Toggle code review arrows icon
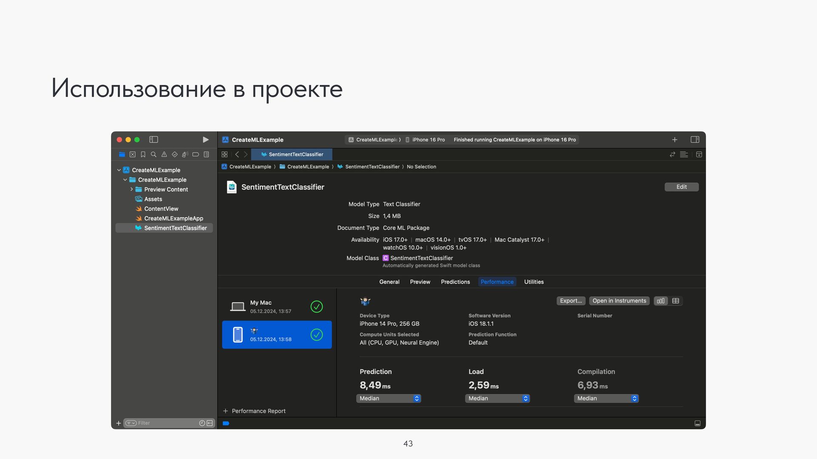Screen dimensions: 817x459 point(672,154)
